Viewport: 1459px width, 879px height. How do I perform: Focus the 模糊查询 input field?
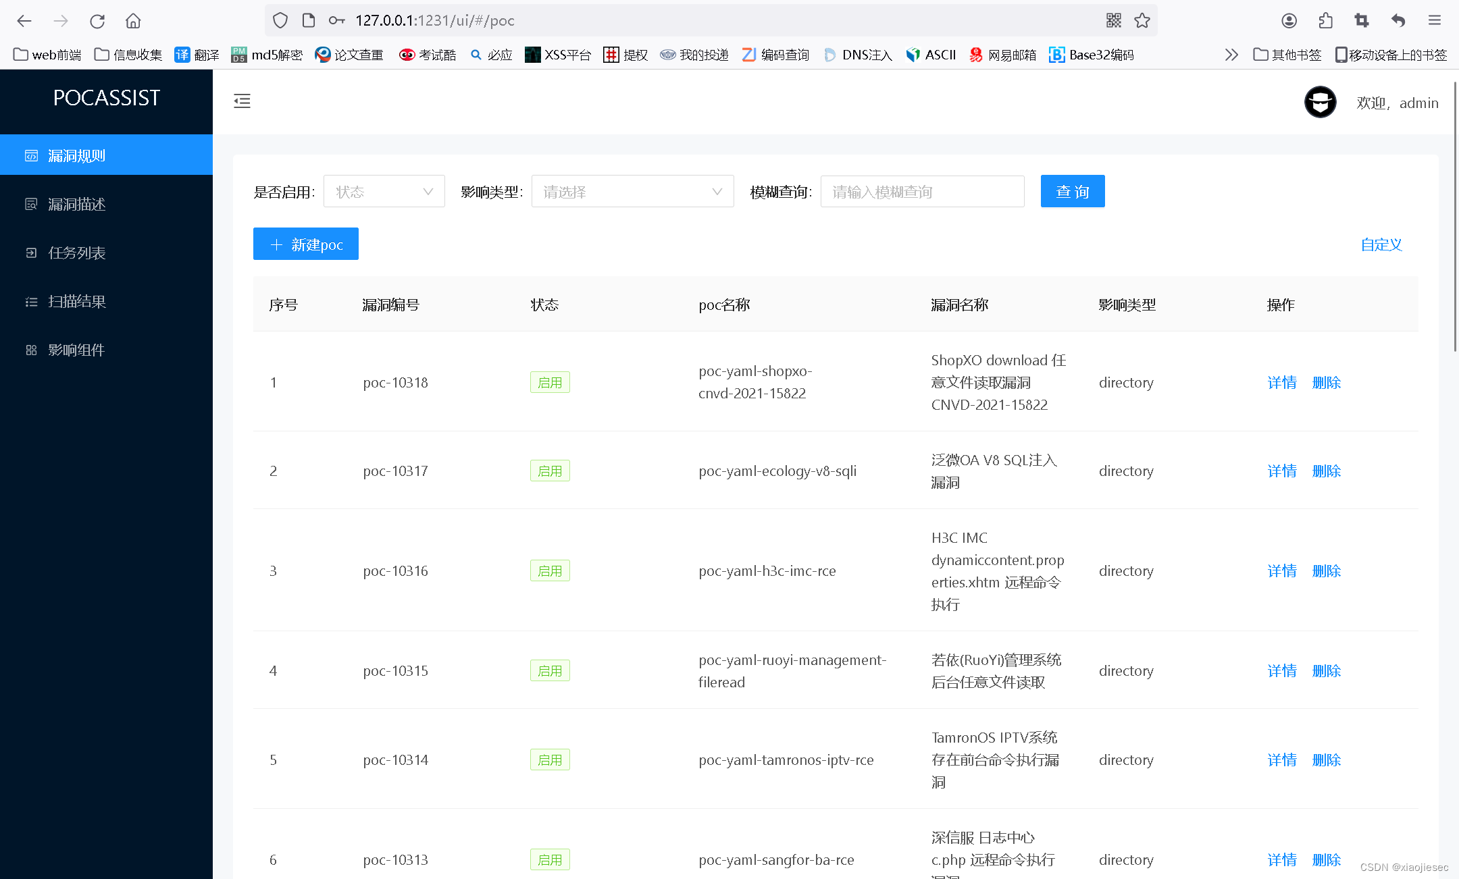(922, 192)
